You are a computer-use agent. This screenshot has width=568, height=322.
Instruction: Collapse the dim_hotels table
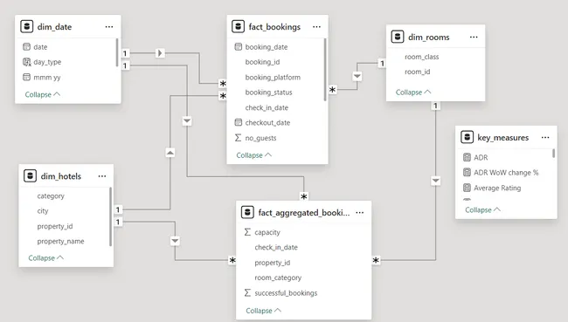click(46, 258)
